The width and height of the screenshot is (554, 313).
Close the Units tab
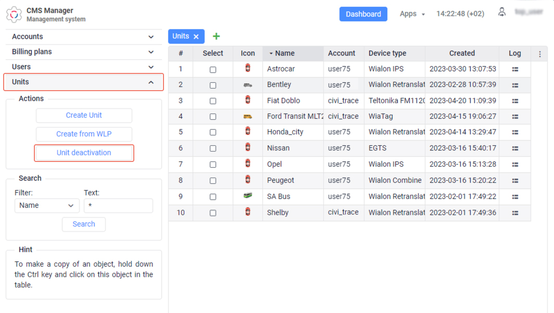coord(196,36)
